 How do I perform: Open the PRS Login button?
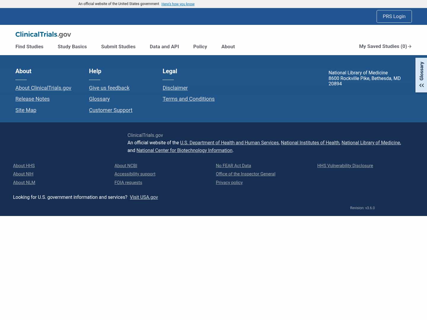click(x=394, y=16)
